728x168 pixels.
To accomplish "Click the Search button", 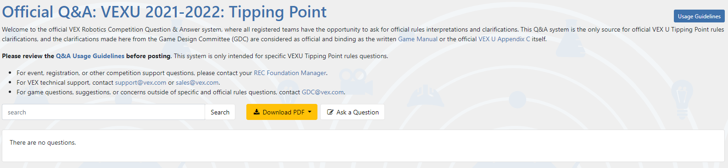I will point(220,112).
